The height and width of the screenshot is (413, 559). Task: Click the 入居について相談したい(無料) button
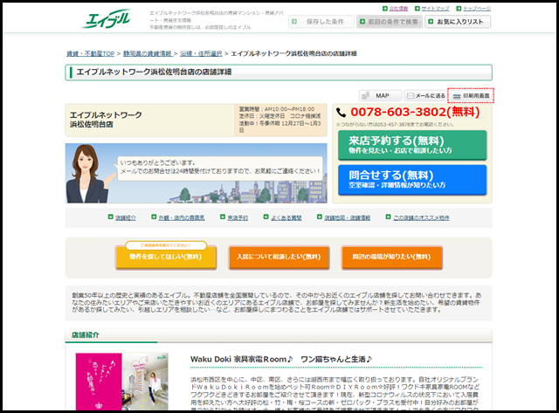279,257
